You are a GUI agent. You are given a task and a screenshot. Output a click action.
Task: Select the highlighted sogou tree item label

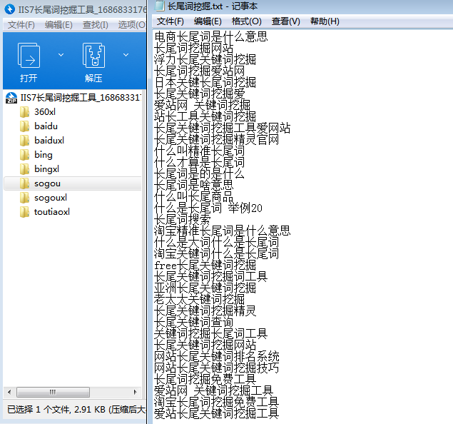click(47, 183)
